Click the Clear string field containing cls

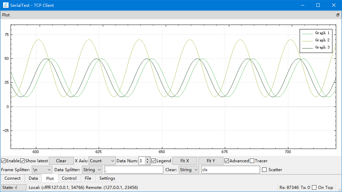click(230, 170)
